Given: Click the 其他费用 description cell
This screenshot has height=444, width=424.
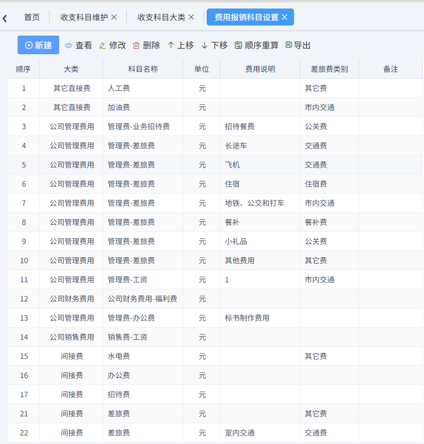Looking at the screenshot, I should pyautogui.click(x=260, y=261).
